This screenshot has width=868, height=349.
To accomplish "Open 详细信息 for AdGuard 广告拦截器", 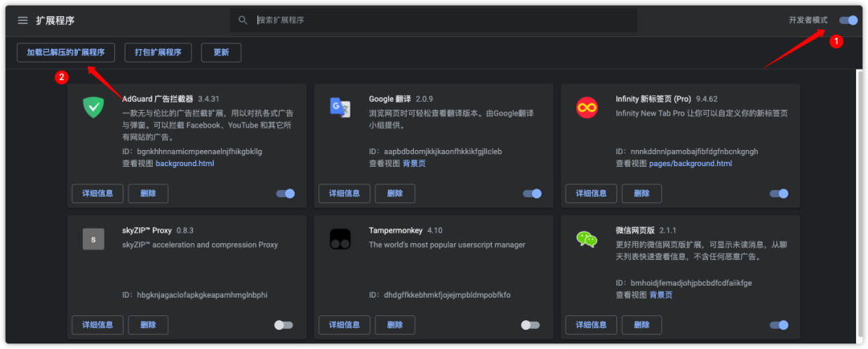I will (97, 193).
